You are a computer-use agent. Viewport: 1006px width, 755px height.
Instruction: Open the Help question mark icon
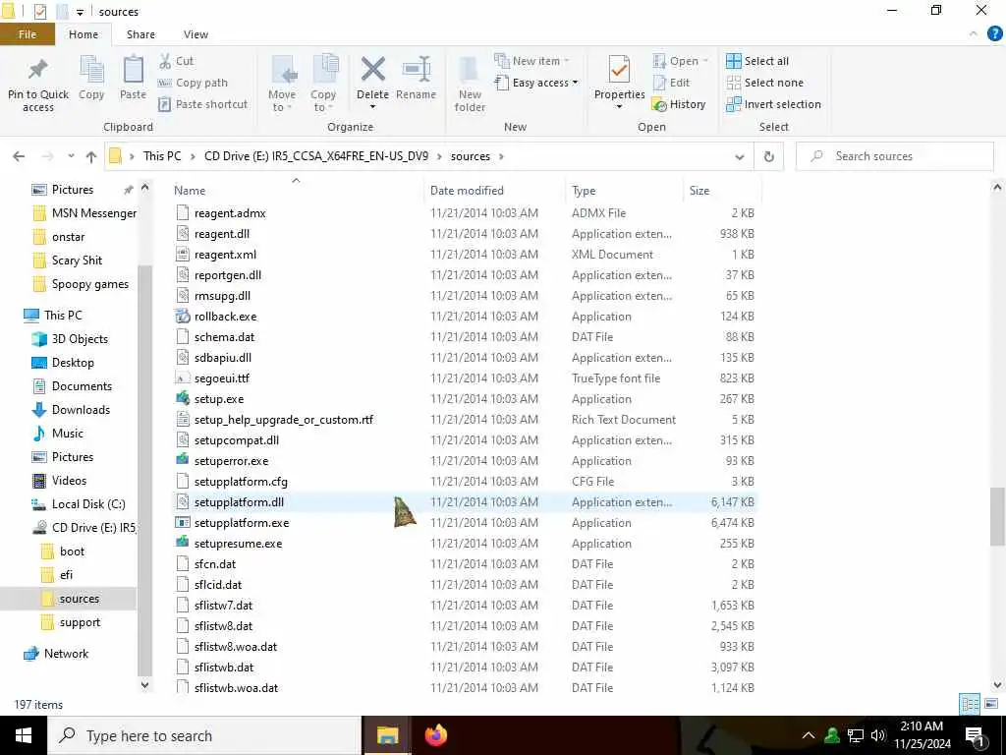click(994, 34)
